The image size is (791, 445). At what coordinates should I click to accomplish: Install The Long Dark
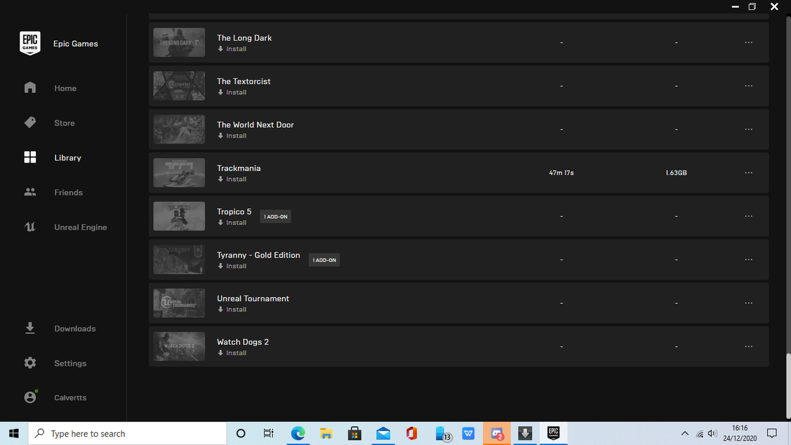(x=232, y=49)
